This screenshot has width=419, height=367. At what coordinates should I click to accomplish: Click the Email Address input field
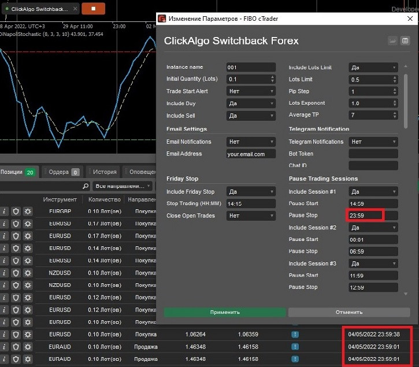251,154
